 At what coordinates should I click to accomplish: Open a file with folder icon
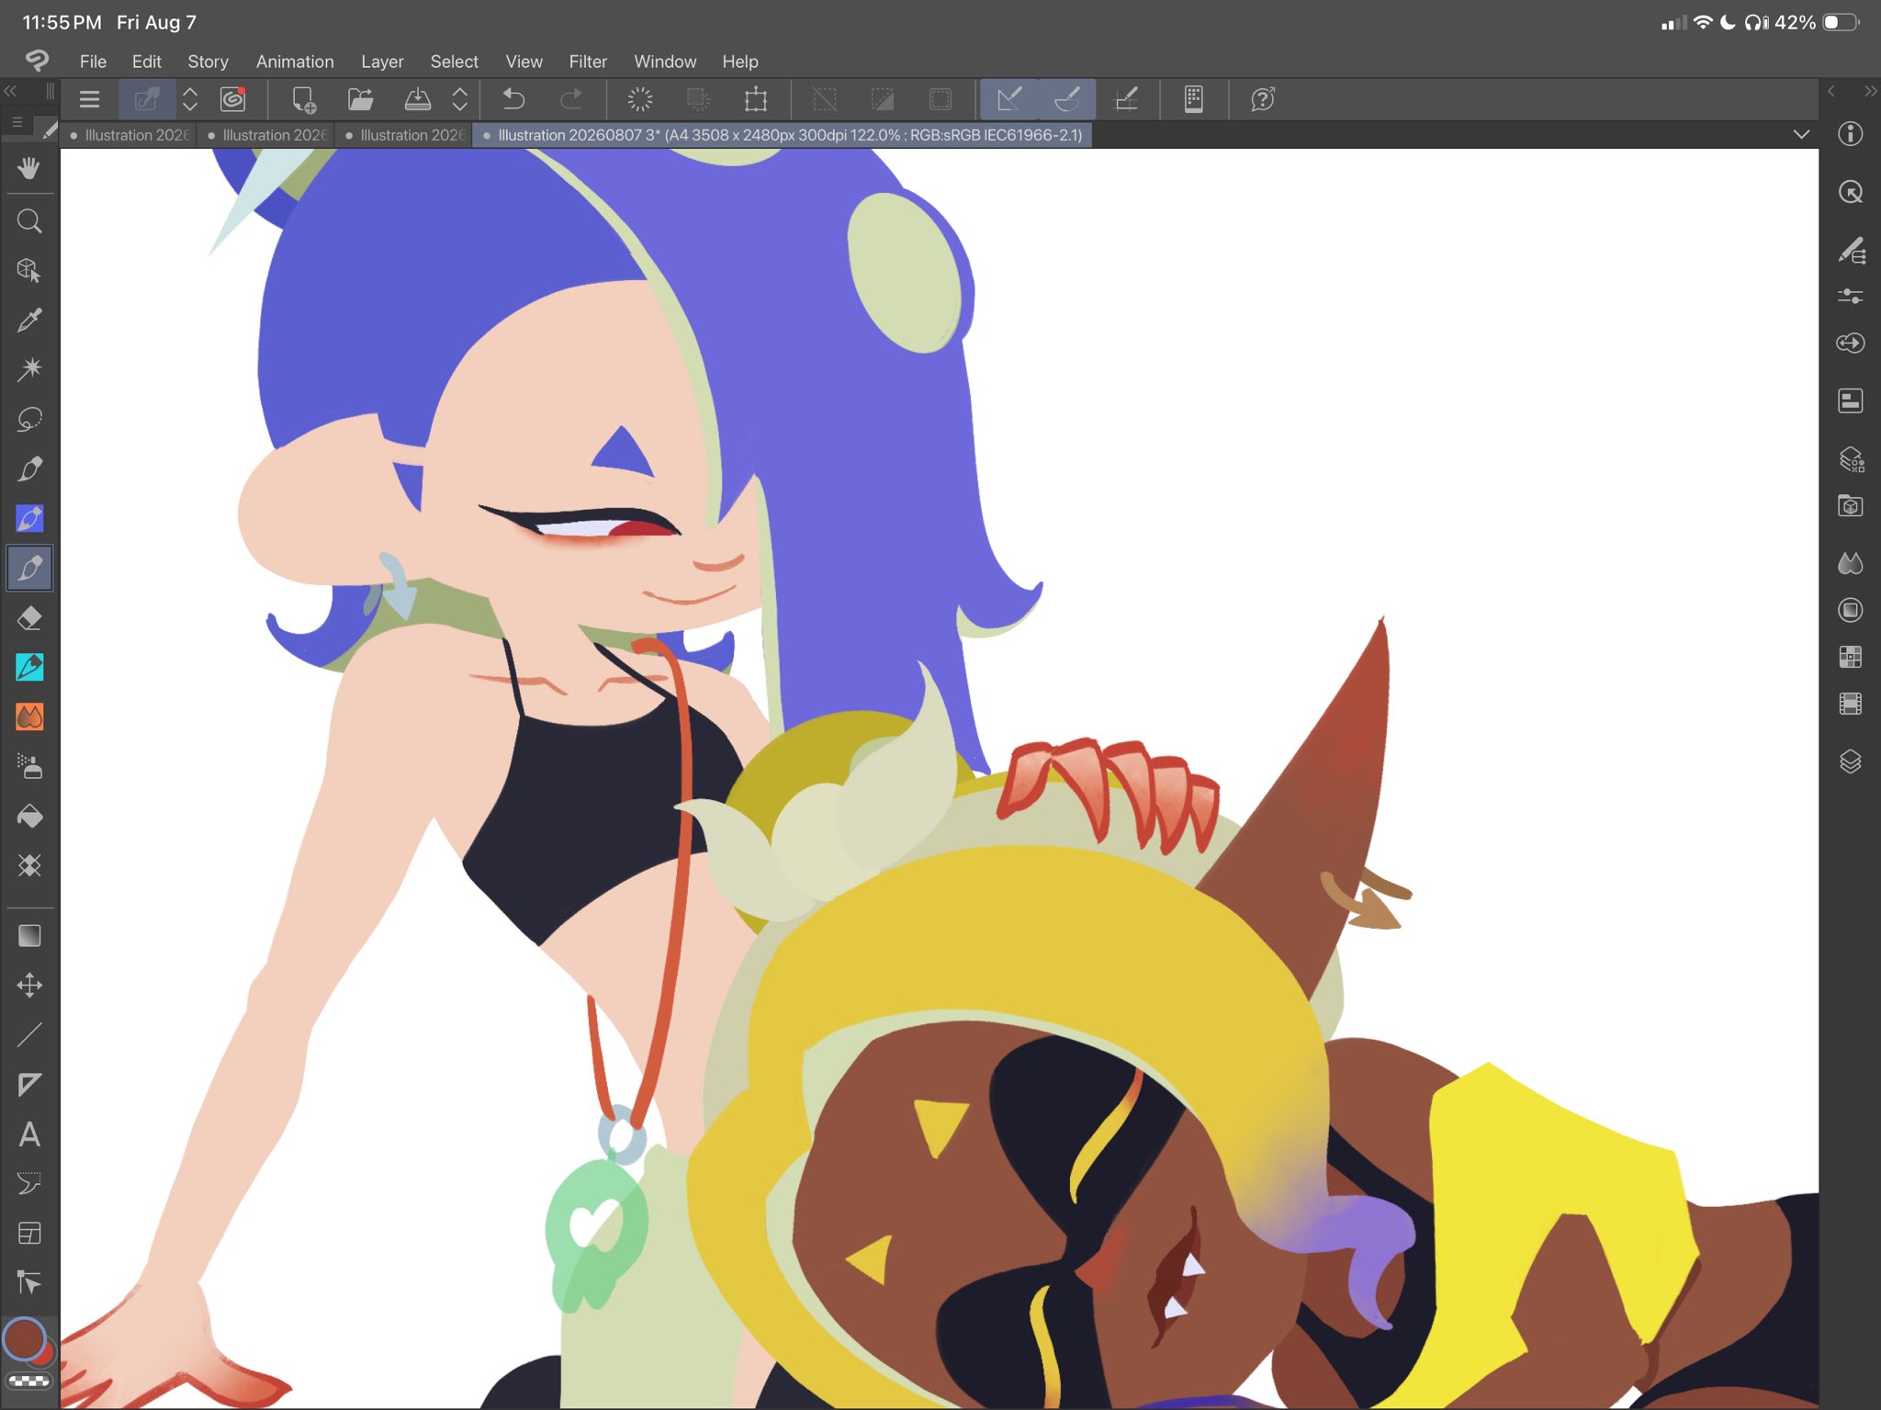click(x=361, y=99)
